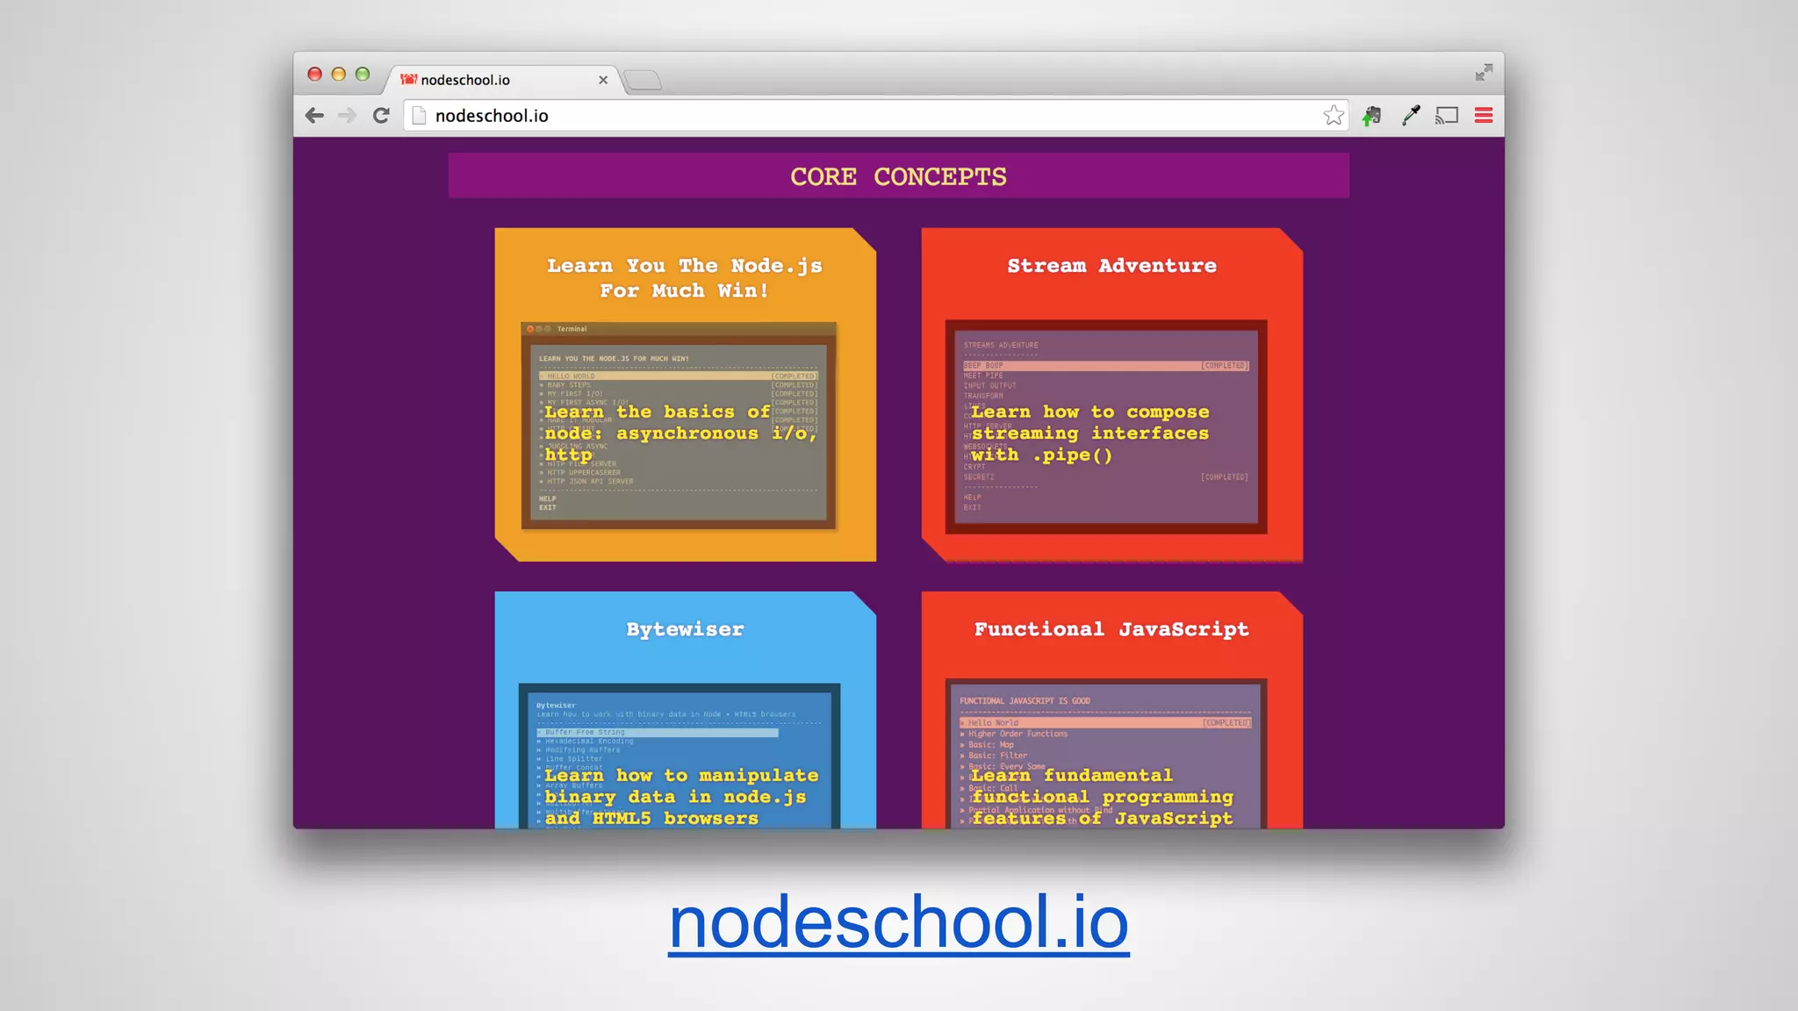Close the nodeschool.io tab
Screen dimensions: 1798x1011
coord(603,80)
